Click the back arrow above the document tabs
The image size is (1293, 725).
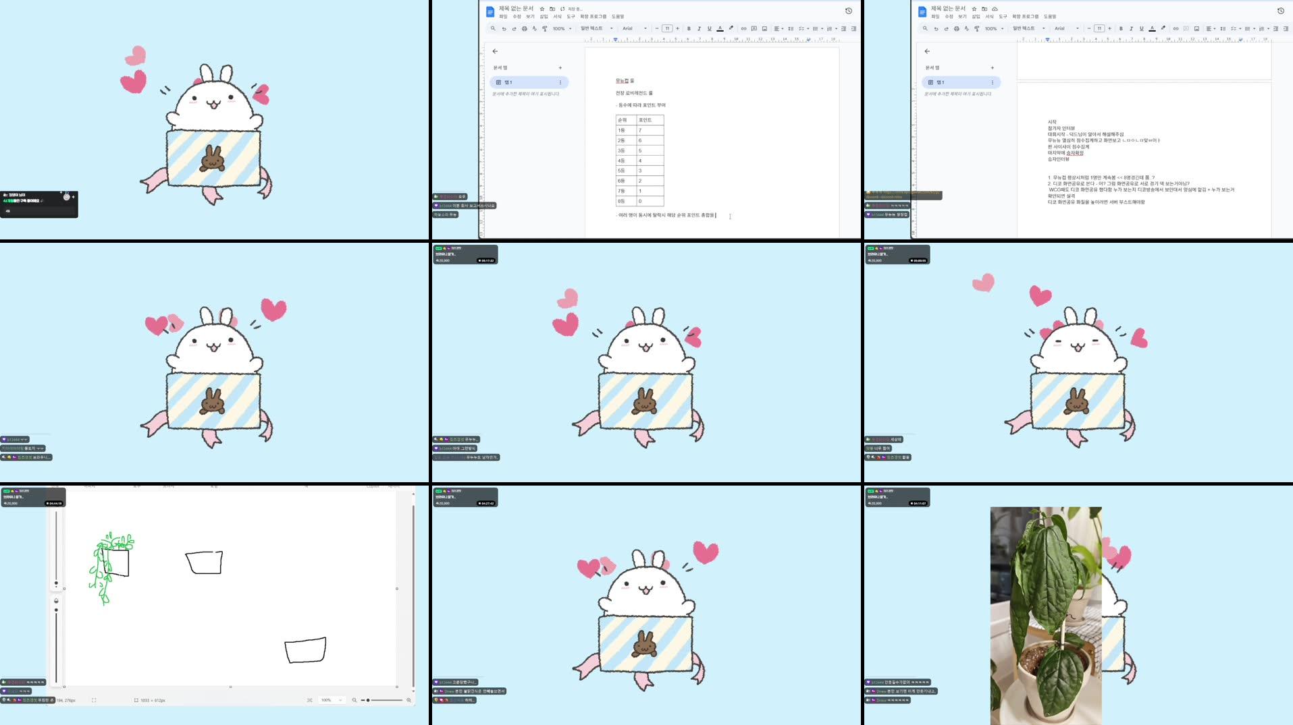coord(496,51)
